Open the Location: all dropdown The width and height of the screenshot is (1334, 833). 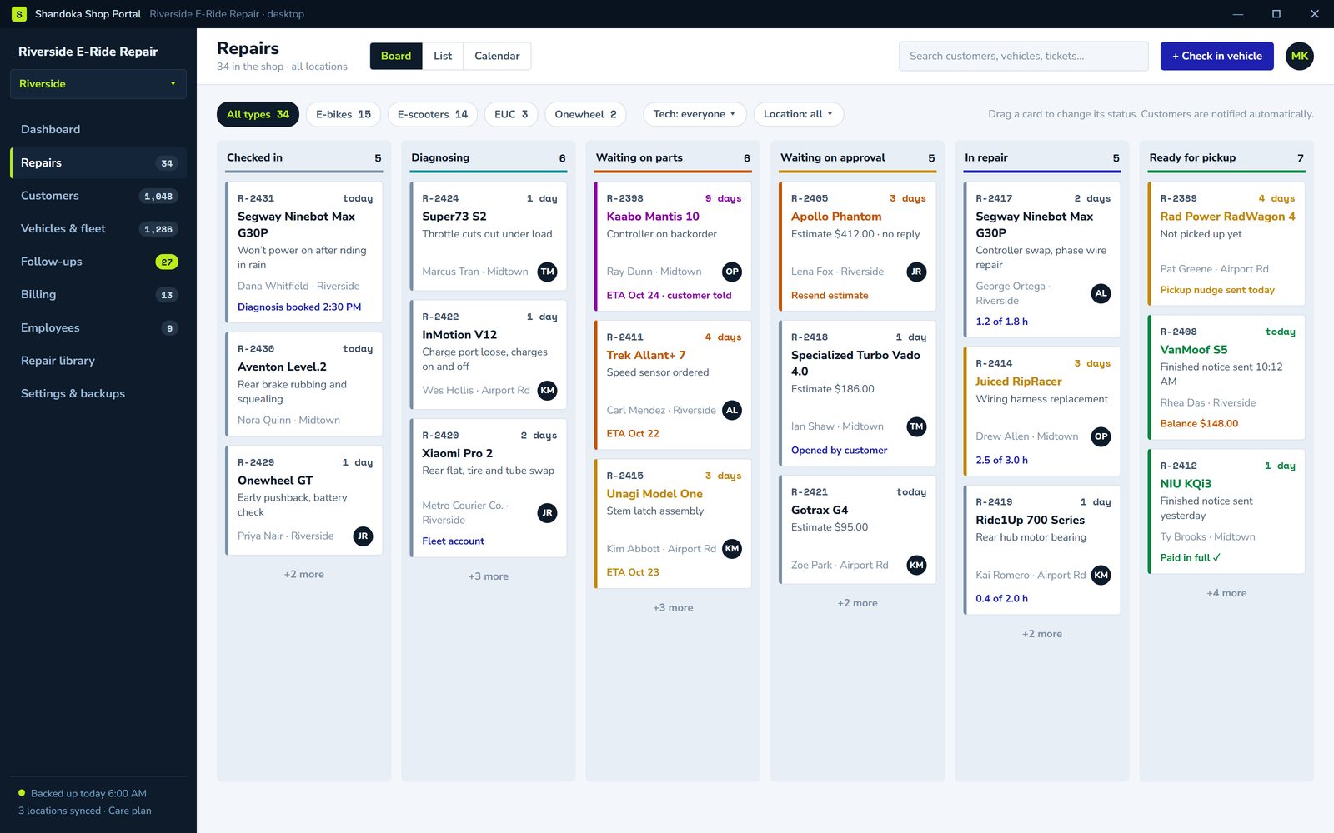coord(798,114)
